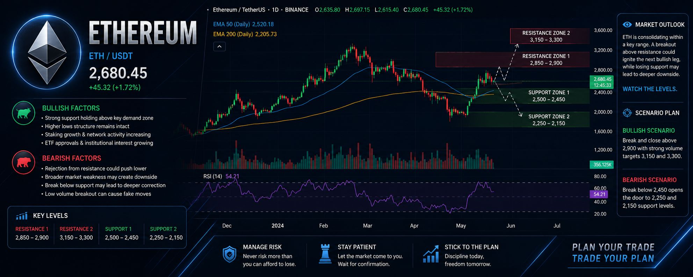Click the large ETHEREUM title
The height and width of the screenshot is (277, 693).
click(143, 32)
